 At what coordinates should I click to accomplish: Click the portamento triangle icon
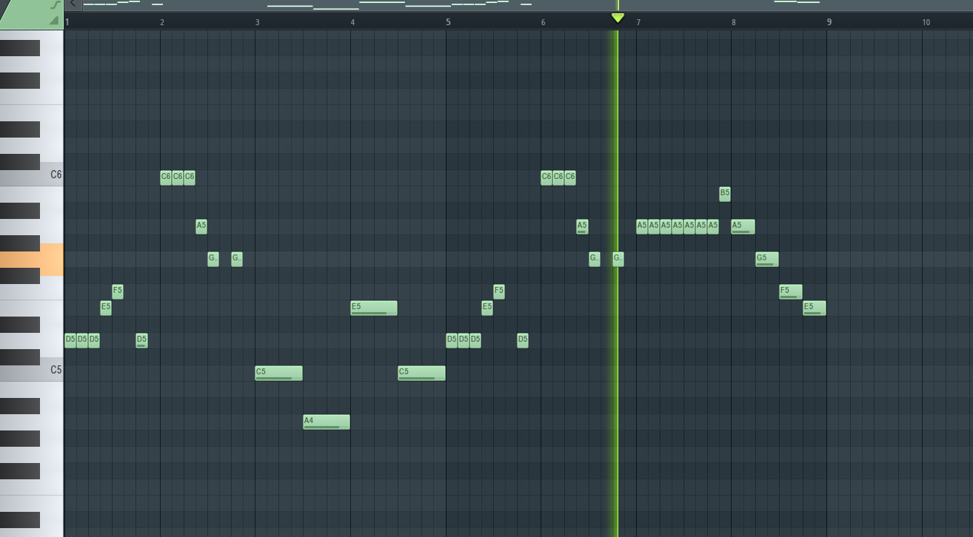pyautogui.click(x=54, y=21)
